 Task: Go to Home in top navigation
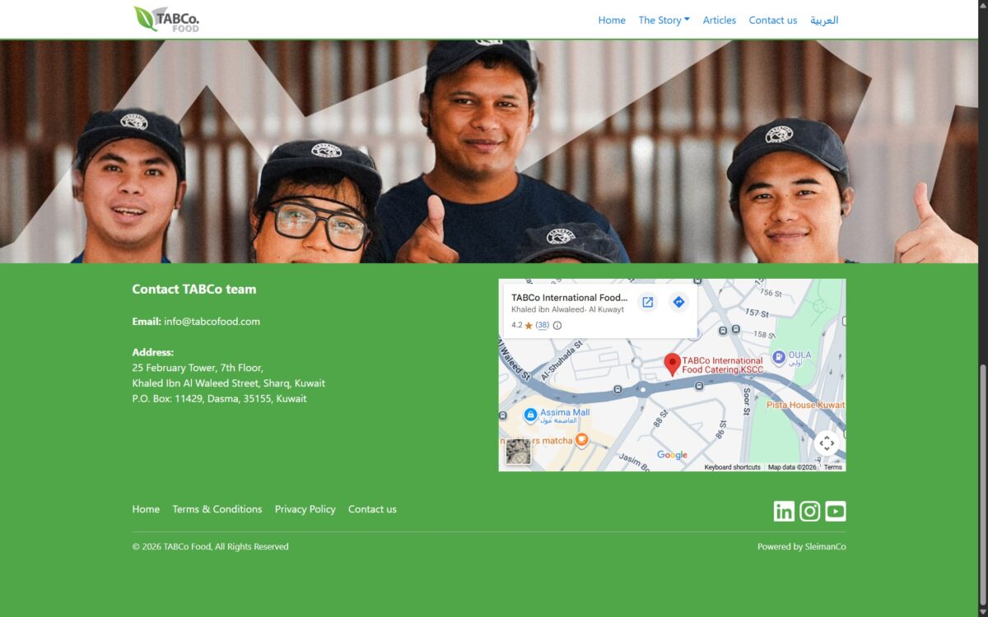(612, 20)
